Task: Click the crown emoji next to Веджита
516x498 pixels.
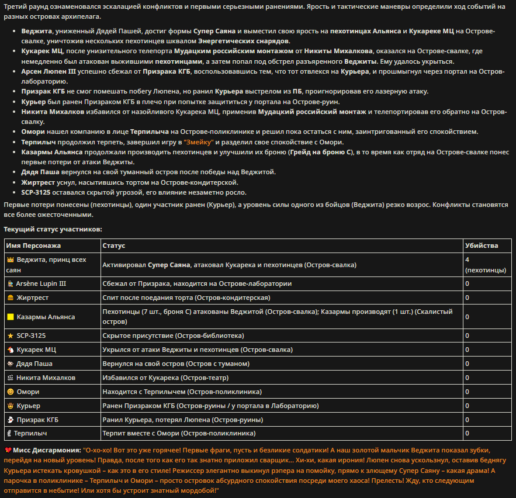Action: pyautogui.click(x=11, y=260)
